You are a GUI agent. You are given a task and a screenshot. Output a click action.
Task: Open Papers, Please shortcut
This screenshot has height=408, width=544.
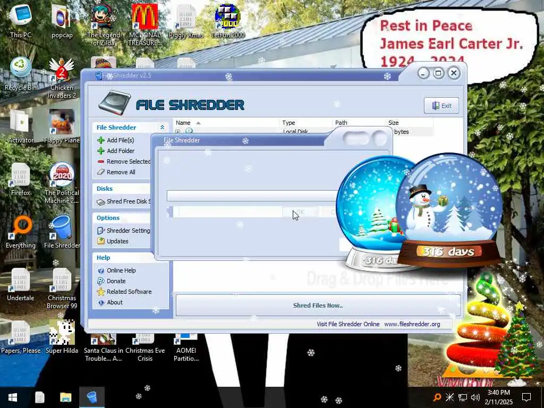click(21, 337)
